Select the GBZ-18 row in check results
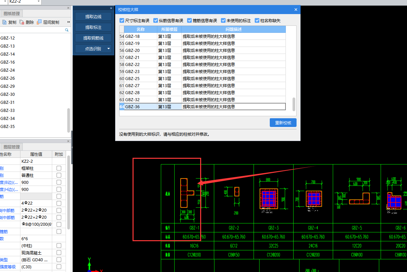The width and height of the screenshot is (407, 272). [202, 36]
